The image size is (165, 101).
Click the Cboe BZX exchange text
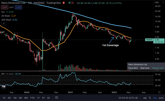[x=133, y=68]
